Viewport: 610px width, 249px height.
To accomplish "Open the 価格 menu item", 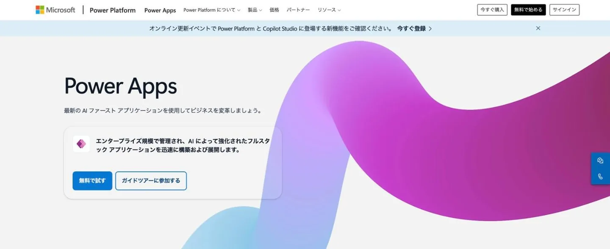I will point(274,10).
